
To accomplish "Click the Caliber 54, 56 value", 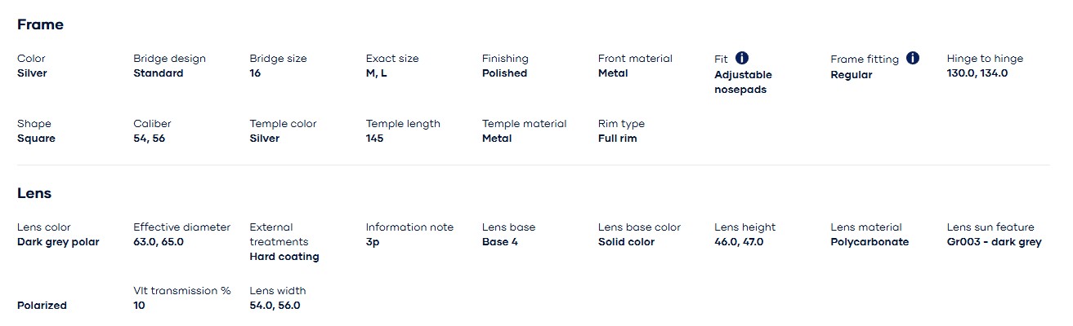I will pyautogui.click(x=149, y=139).
